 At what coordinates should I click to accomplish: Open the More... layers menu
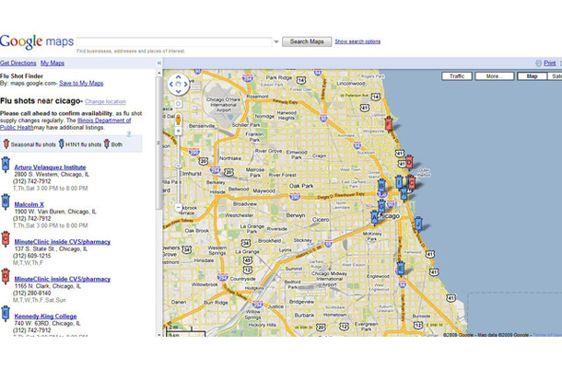[494, 76]
